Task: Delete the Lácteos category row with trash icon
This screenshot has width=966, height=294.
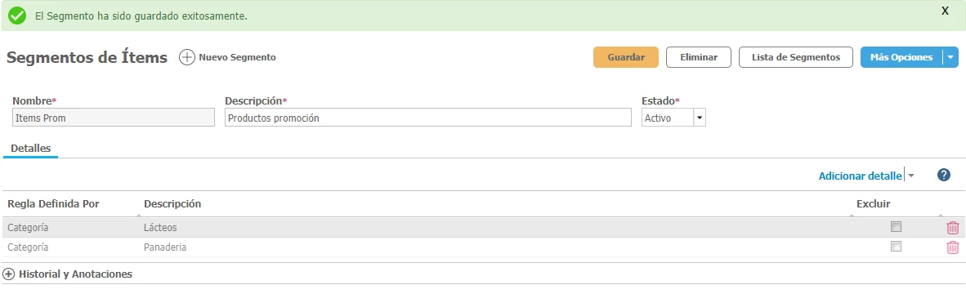Action: coord(952,228)
